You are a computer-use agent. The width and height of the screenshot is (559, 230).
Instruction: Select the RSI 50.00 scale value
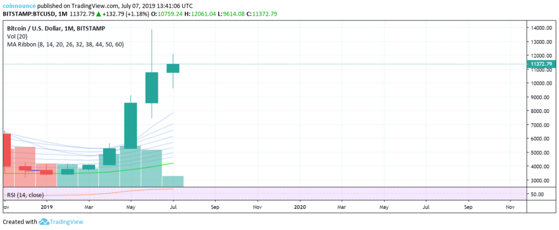(x=539, y=194)
